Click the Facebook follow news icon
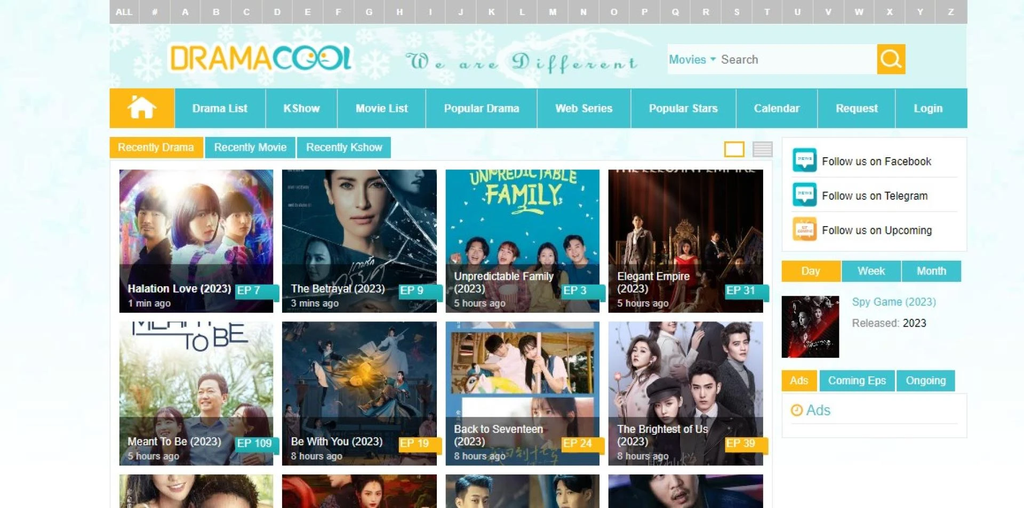1024x508 pixels. point(804,160)
